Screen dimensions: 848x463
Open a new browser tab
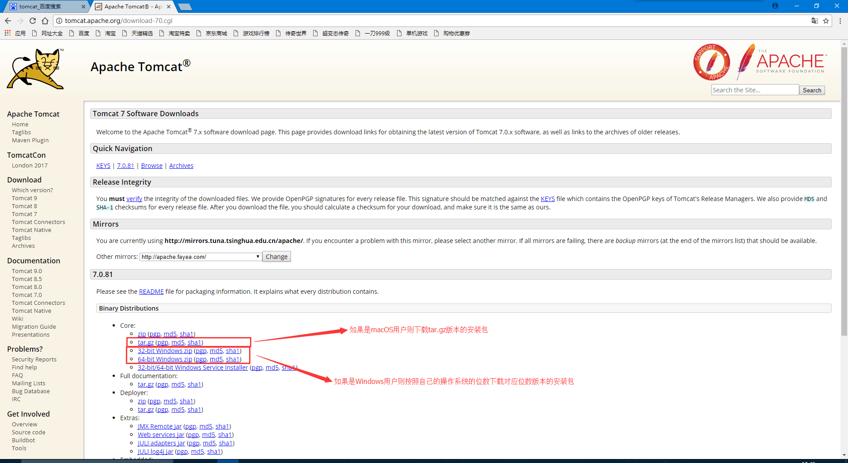coord(185,6)
